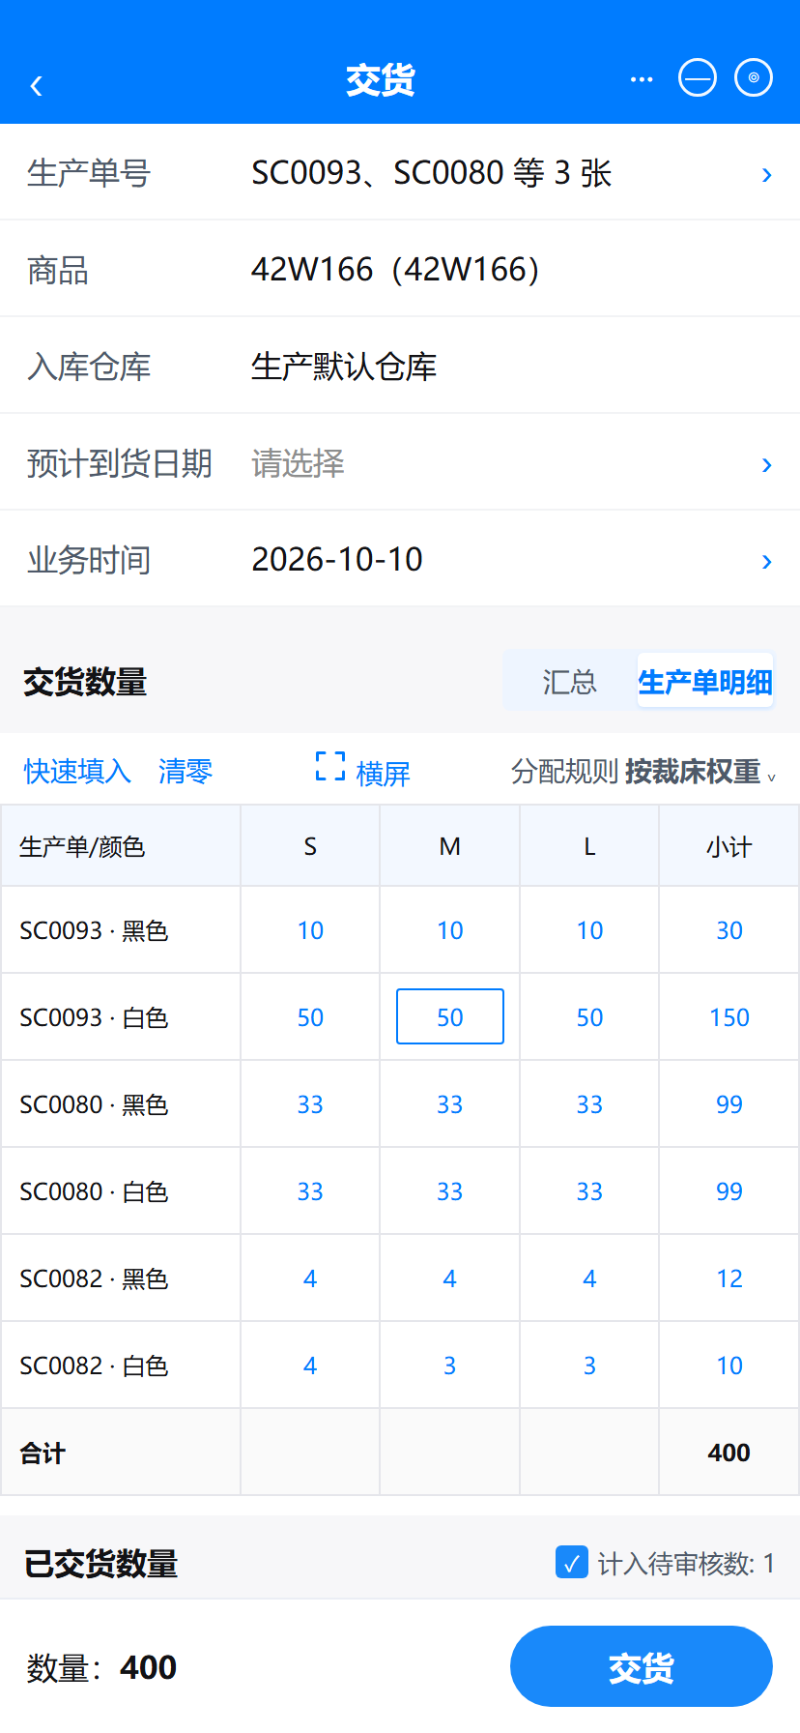This screenshot has height=1733, width=800.
Task: Open 分配规则 按裁床权重 dropdown
Action: pyautogui.click(x=643, y=772)
